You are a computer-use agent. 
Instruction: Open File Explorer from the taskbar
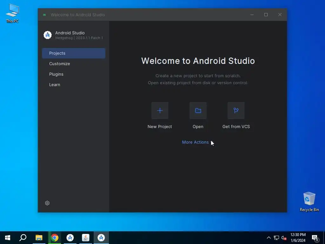(39, 238)
